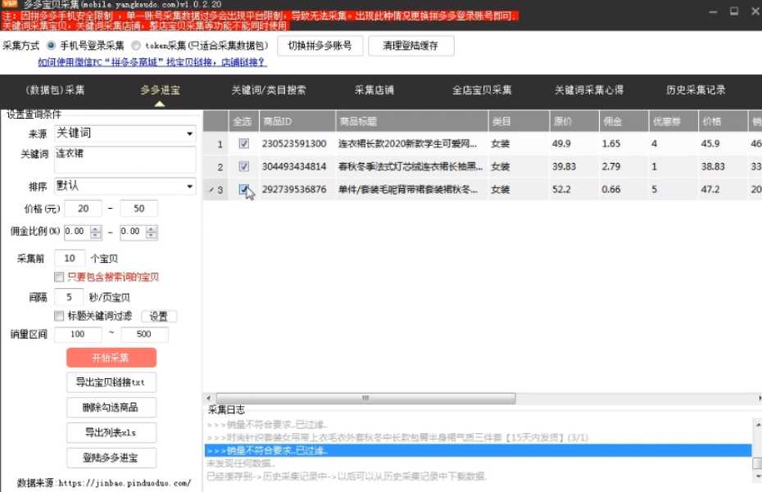Click the 47.2 price cell
Image resolution: width=762 pixels, height=492 pixels.
(723, 189)
